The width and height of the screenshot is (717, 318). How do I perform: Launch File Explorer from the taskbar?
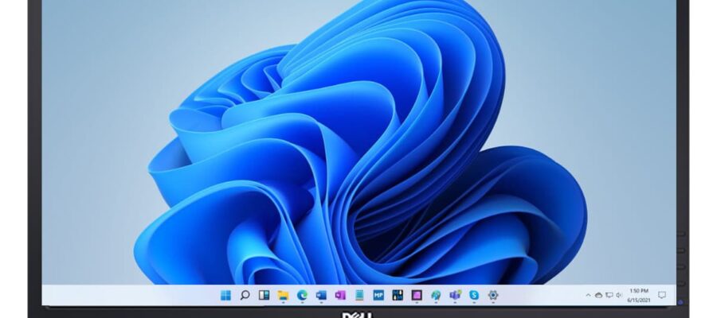[x=283, y=295]
